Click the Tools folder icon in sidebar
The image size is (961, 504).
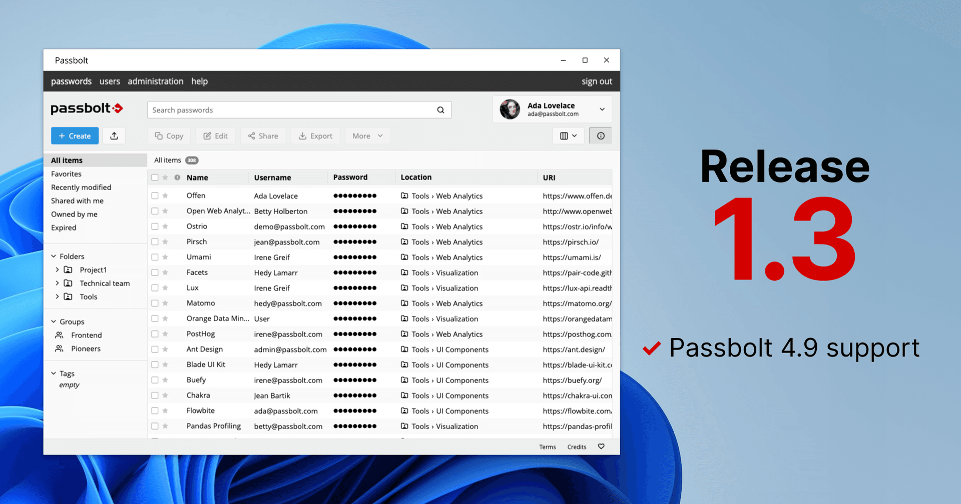coord(68,296)
